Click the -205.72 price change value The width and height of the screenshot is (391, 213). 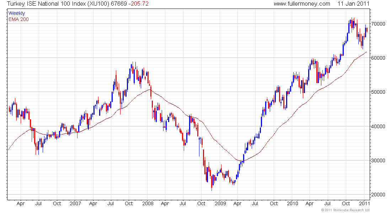138,4
